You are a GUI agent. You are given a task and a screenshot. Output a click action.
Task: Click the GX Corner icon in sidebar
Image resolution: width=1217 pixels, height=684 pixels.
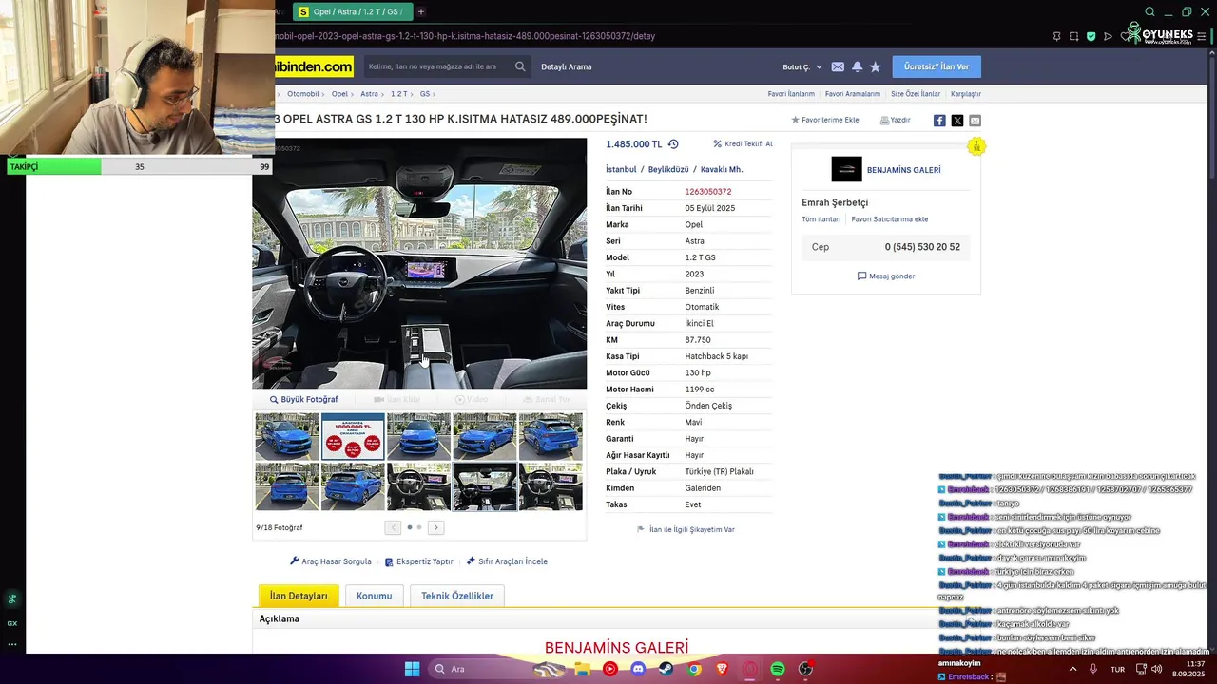click(12, 623)
